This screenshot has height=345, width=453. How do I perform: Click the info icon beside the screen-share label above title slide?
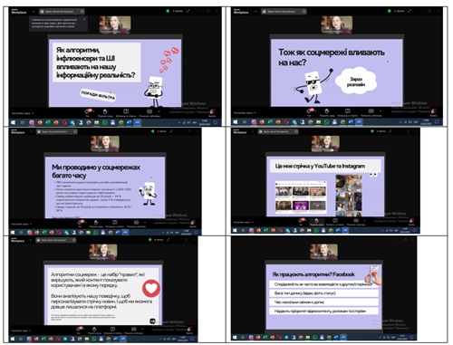pyautogui.click(x=82, y=12)
